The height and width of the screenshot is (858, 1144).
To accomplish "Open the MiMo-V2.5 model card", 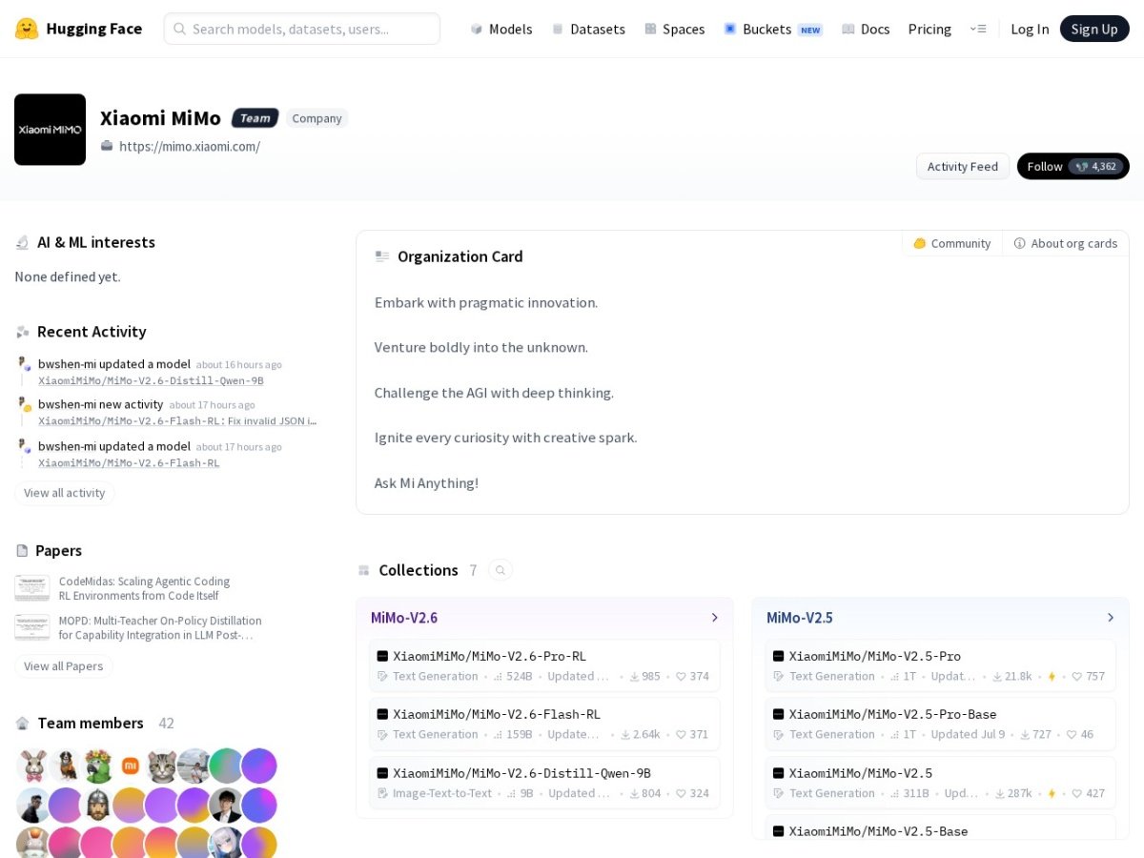I will (x=940, y=783).
